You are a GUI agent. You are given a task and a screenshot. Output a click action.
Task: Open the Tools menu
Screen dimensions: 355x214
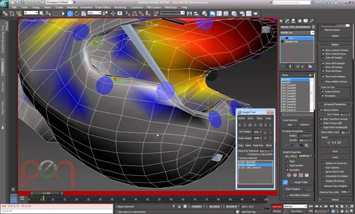click(25, 7)
